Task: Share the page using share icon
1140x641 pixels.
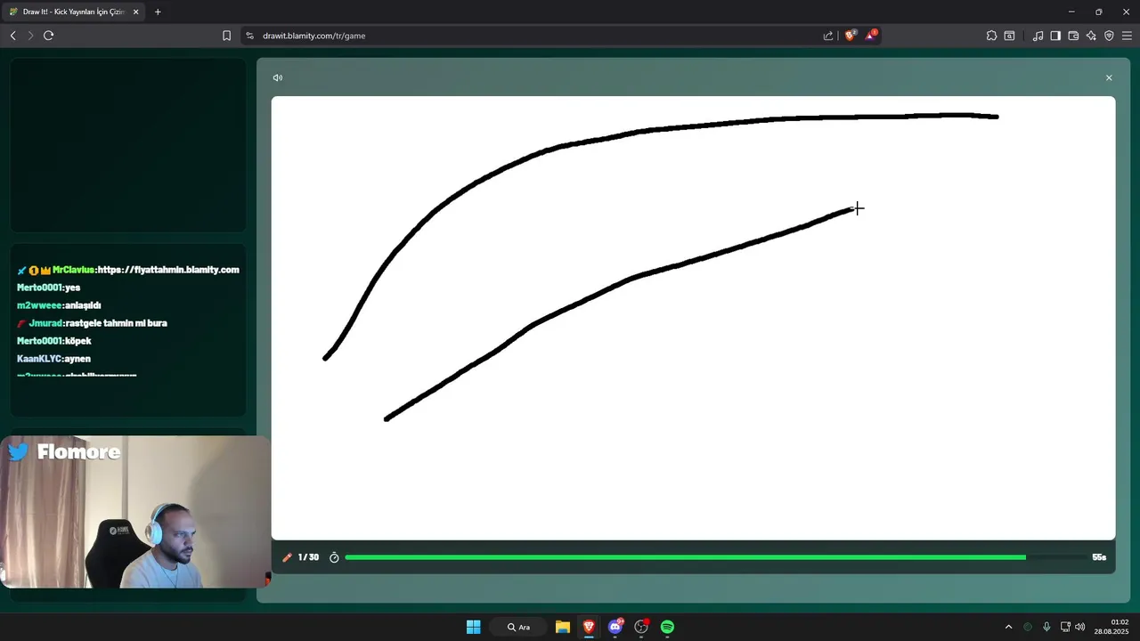Action: (828, 36)
